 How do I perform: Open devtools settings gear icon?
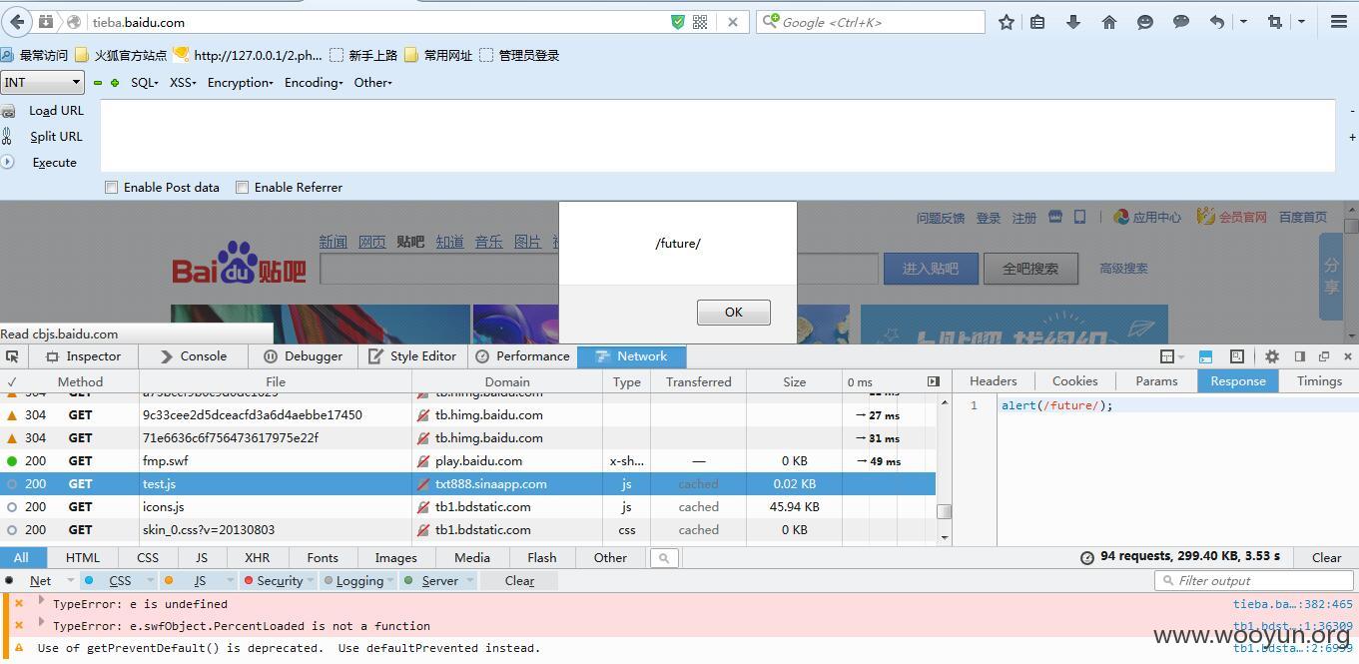[1271, 356]
